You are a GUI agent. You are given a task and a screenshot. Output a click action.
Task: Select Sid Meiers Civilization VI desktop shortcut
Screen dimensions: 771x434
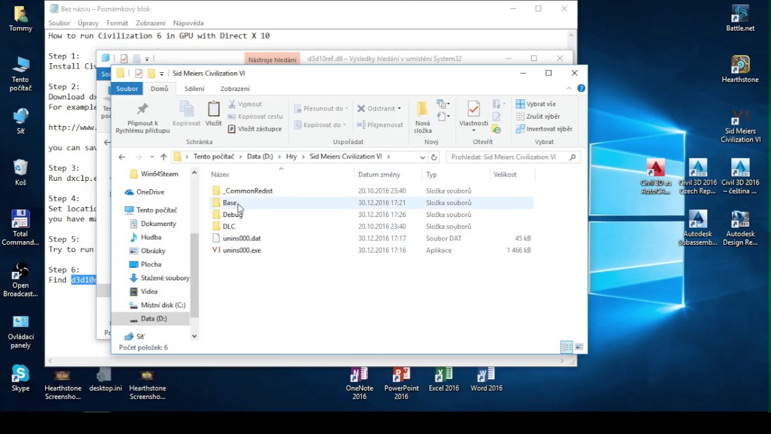[x=740, y=125]
